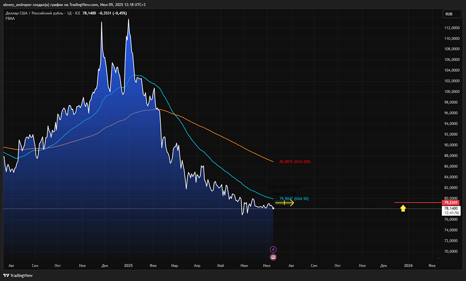Open the RUB currency selector
This screenshot has width=466, height=281.
click(x=452, y=14)
